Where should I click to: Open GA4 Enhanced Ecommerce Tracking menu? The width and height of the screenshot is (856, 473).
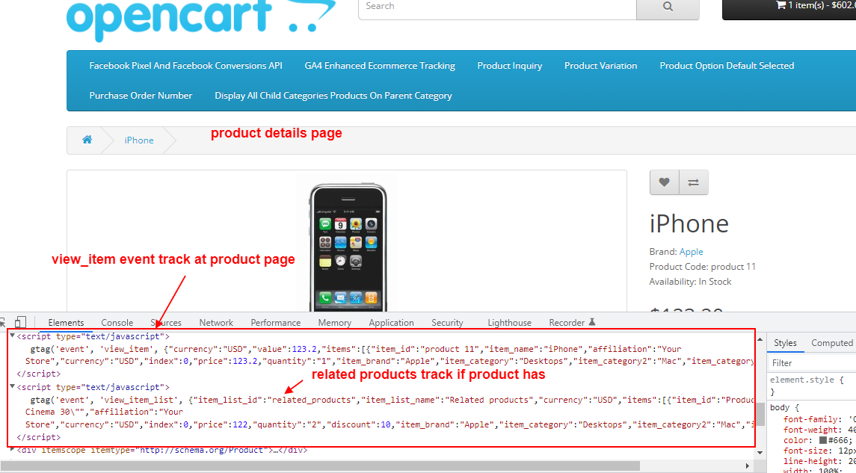point(380,66)
